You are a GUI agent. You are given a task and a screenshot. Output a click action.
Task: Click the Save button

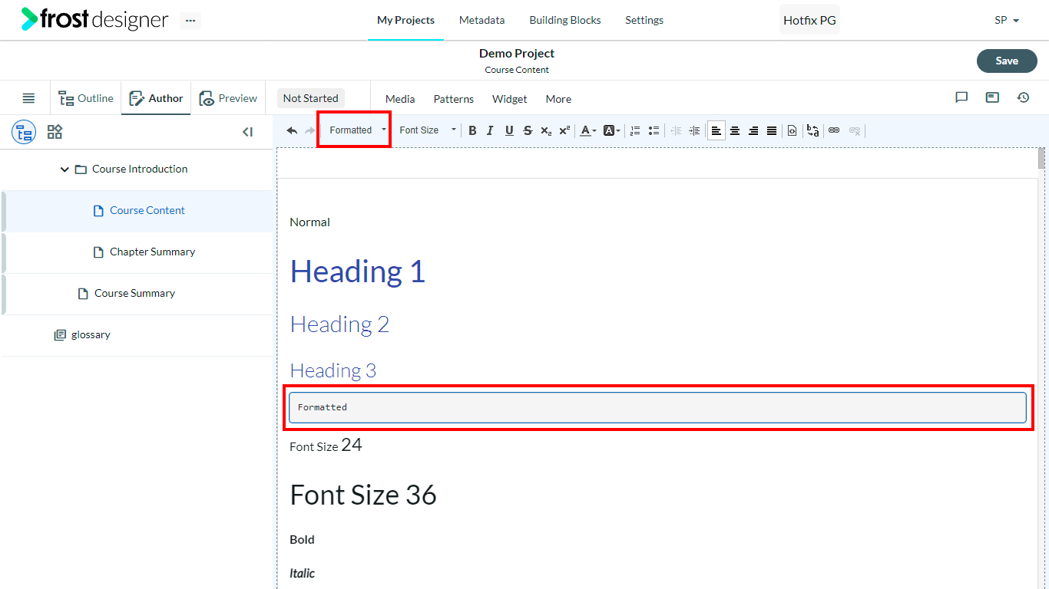(1007, 61)
